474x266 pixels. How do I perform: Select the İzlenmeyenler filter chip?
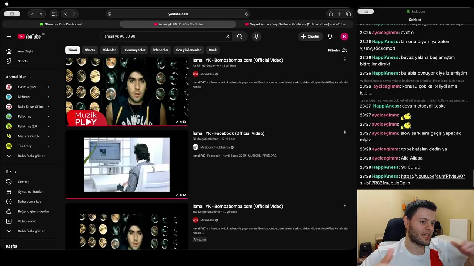tap(134, 50)
